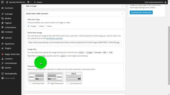Click the Contacto envelope icon
Screen dimensions: 170x95
pyautogui.click(x=3, y=32)
